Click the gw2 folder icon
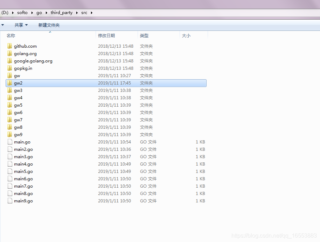The image size is (320, 242). pyautogui.click(x=9, y=83)
